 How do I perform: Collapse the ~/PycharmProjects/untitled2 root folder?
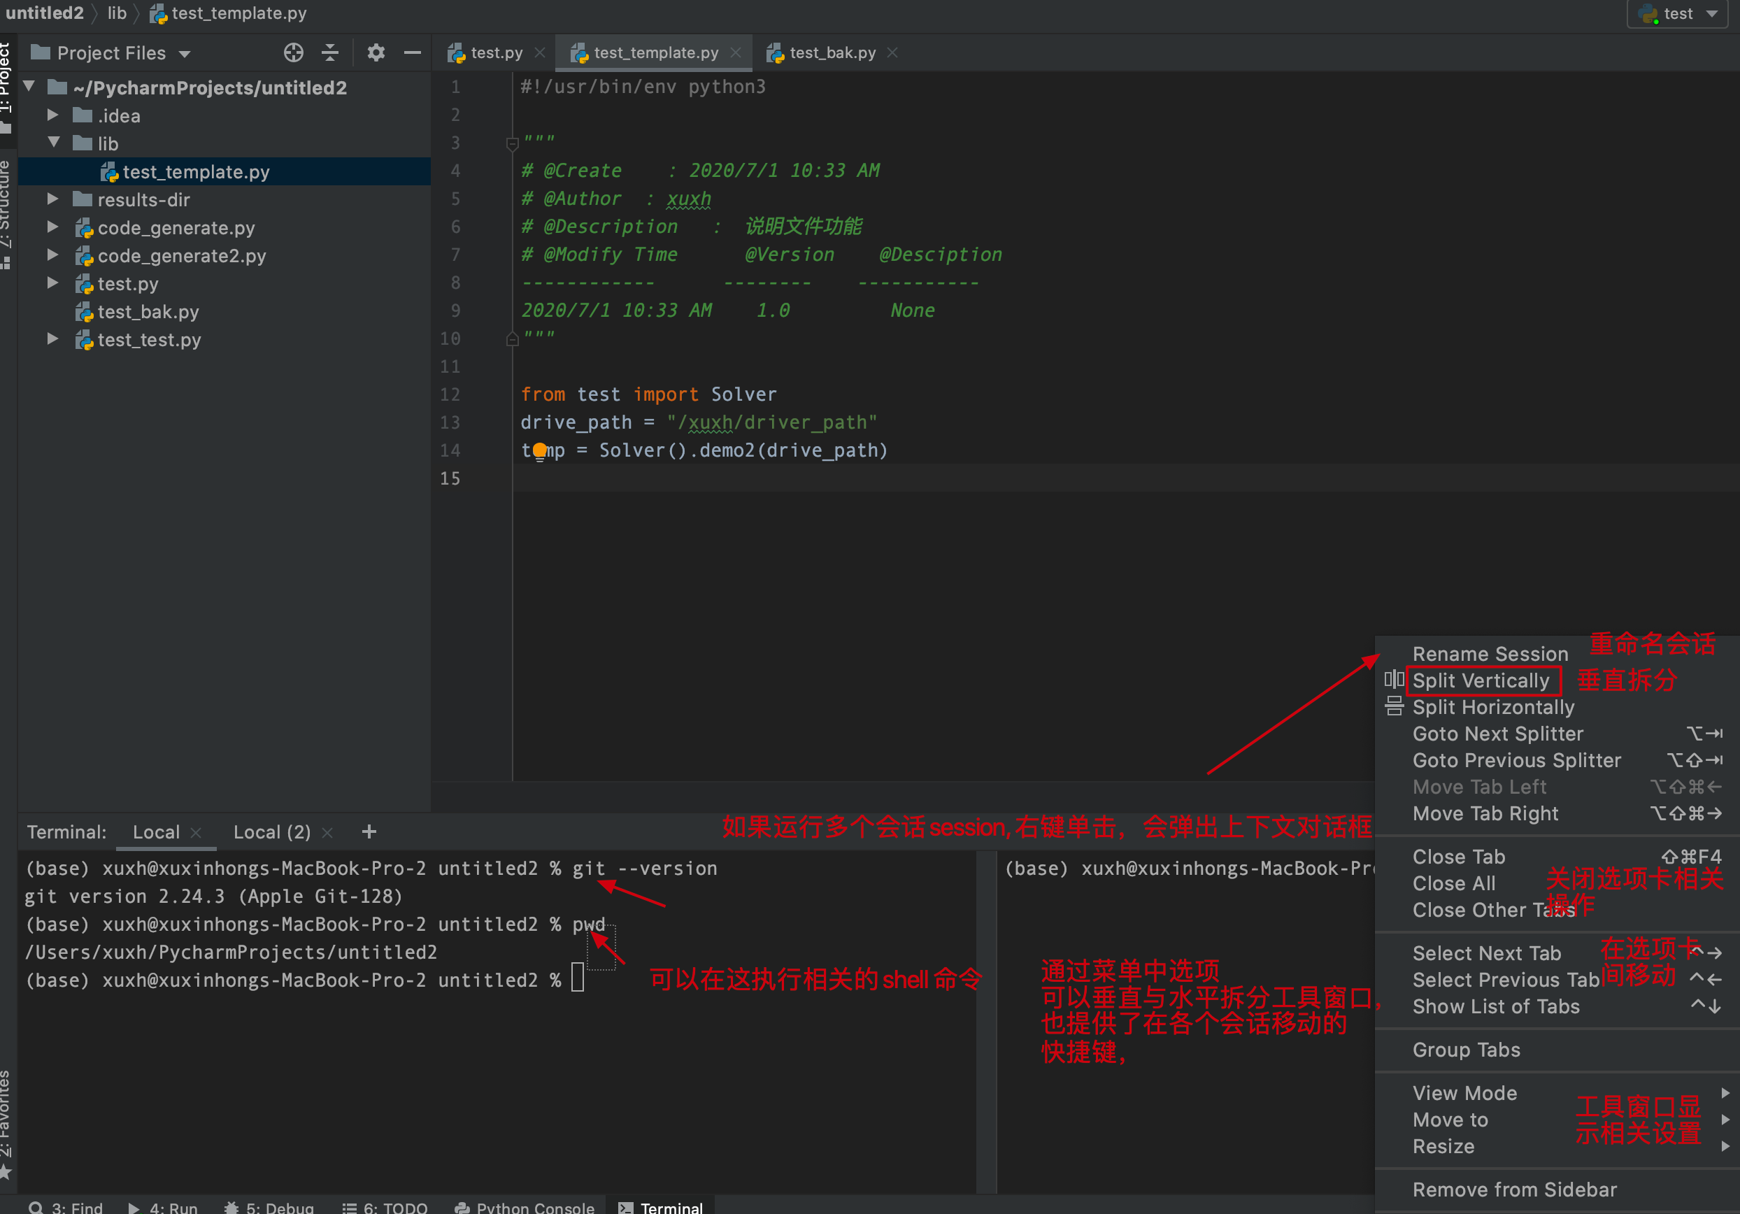tap(29, 87)
